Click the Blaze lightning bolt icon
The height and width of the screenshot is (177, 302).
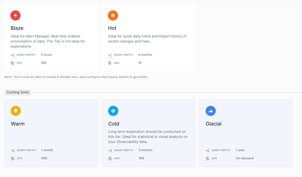(15, 15)
